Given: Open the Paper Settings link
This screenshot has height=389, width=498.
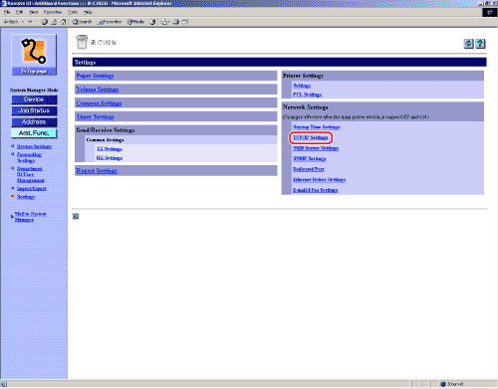Looking at the screenshot, I should (x=95, y=76).
